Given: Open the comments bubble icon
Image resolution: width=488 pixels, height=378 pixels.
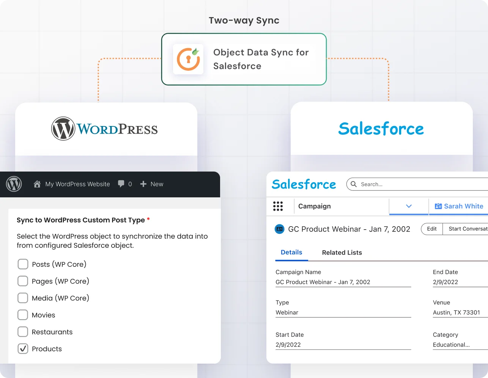Looking at the screenshot, I should pyautogui.click(x=121, y=184).
